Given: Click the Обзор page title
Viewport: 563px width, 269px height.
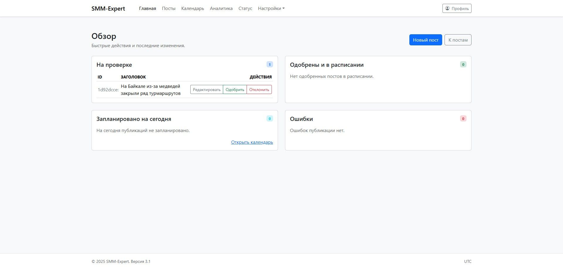Looking at the screenshot, I should [104, 36].
